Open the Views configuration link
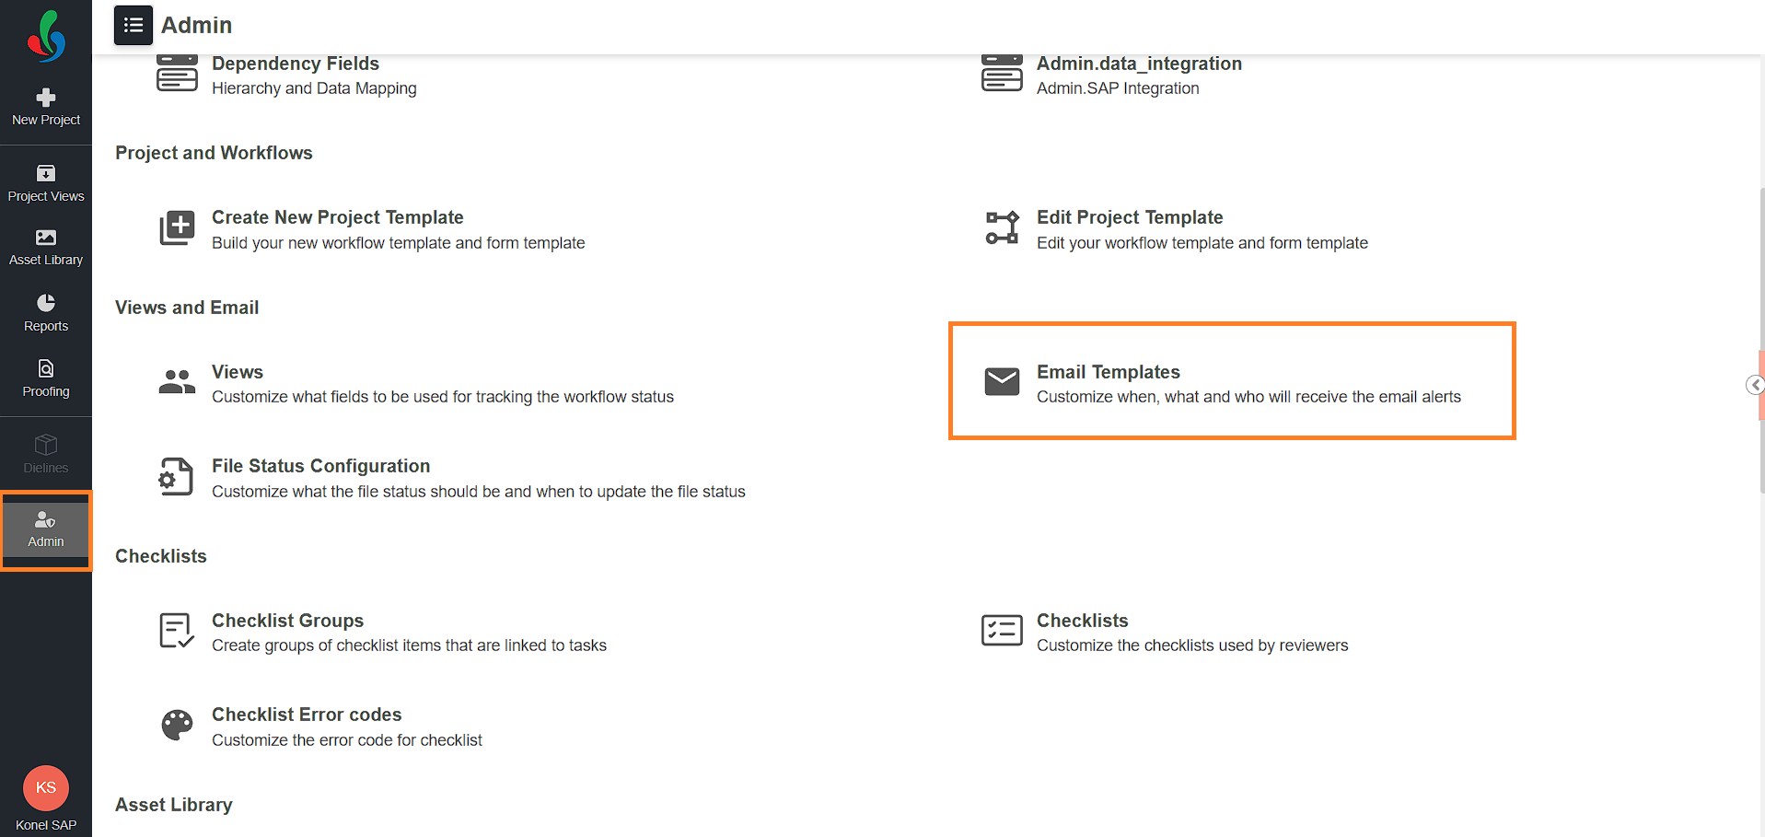The width and height of the screenshot is (1765, 837). (238, 372)
